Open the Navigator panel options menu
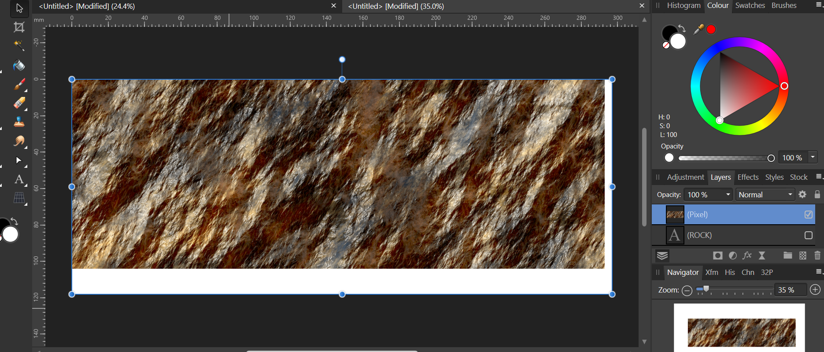 pos(819,272)
